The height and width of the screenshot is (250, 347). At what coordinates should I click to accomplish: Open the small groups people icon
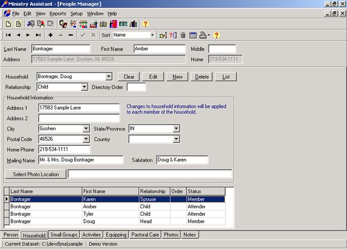83,24
